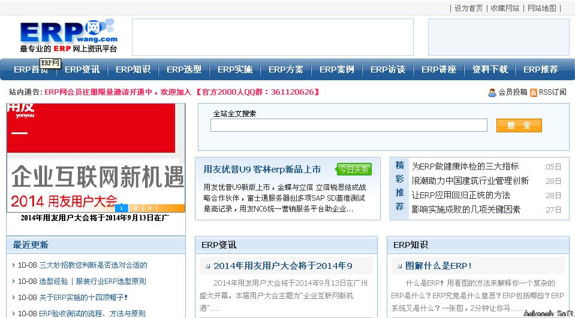Switch banner carousel to slide 2
The width and height of the screenshot is (575, 318).
click(135, 208)
